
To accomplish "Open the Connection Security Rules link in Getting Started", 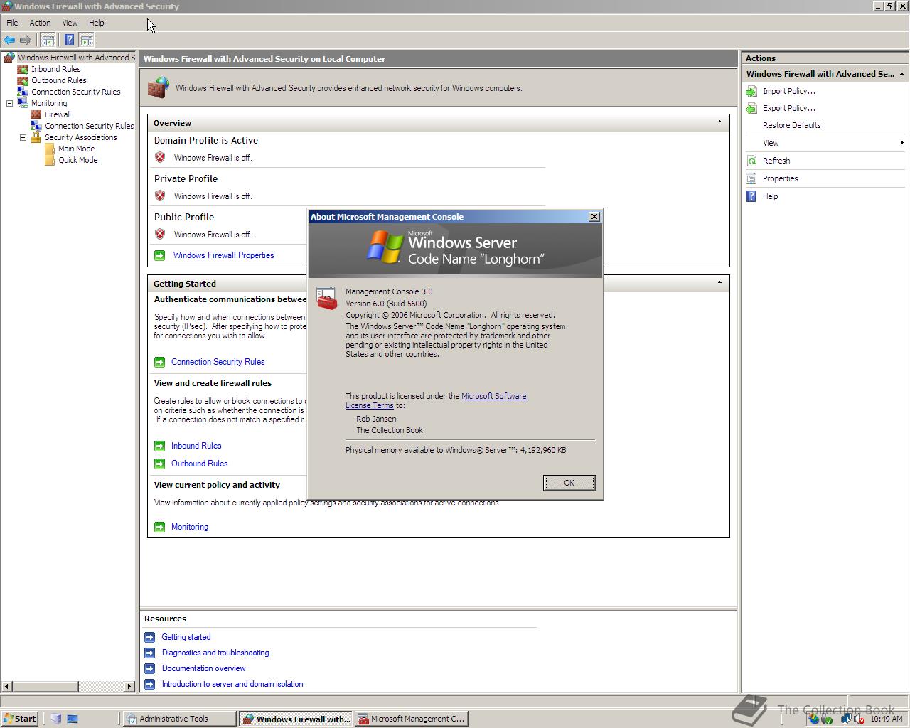I will point(218,362).
